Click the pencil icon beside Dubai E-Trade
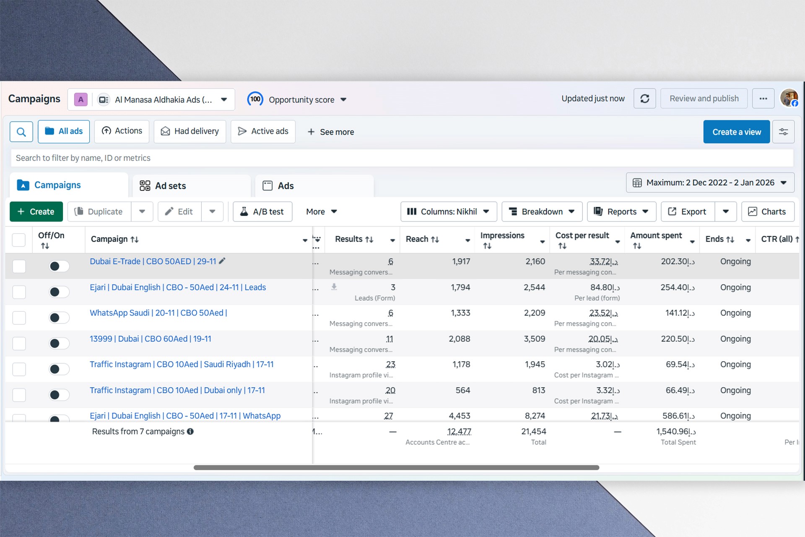The width and height of the screenshot is (805, 537). (222, 261)
